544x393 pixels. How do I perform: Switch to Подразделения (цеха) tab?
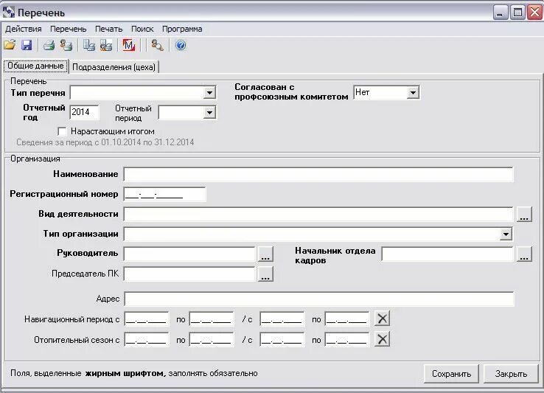[x=114, y=67]
